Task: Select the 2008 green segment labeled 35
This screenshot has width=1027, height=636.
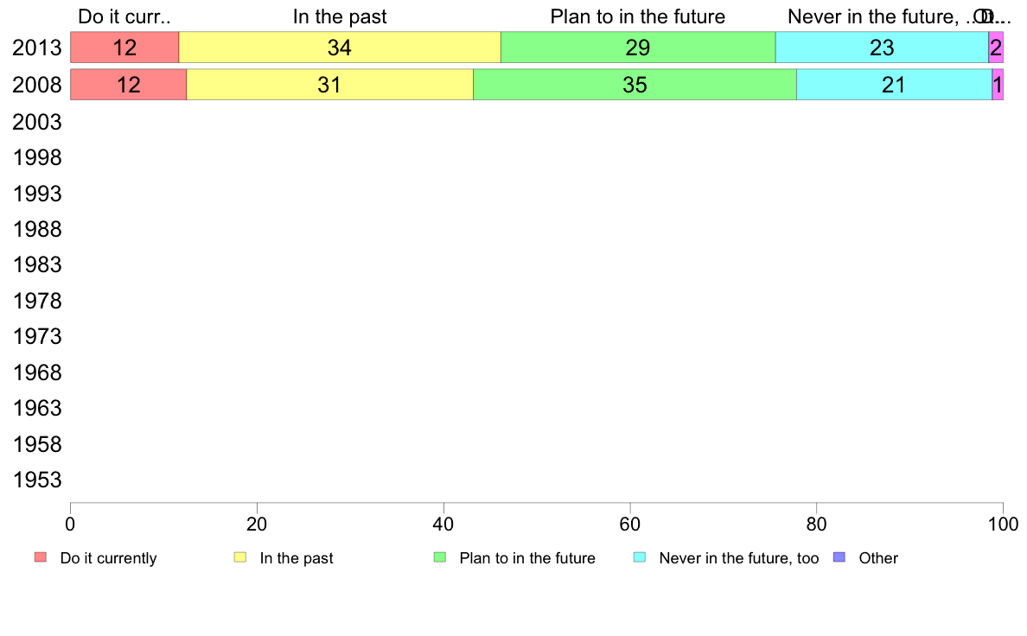Action: 635,85
